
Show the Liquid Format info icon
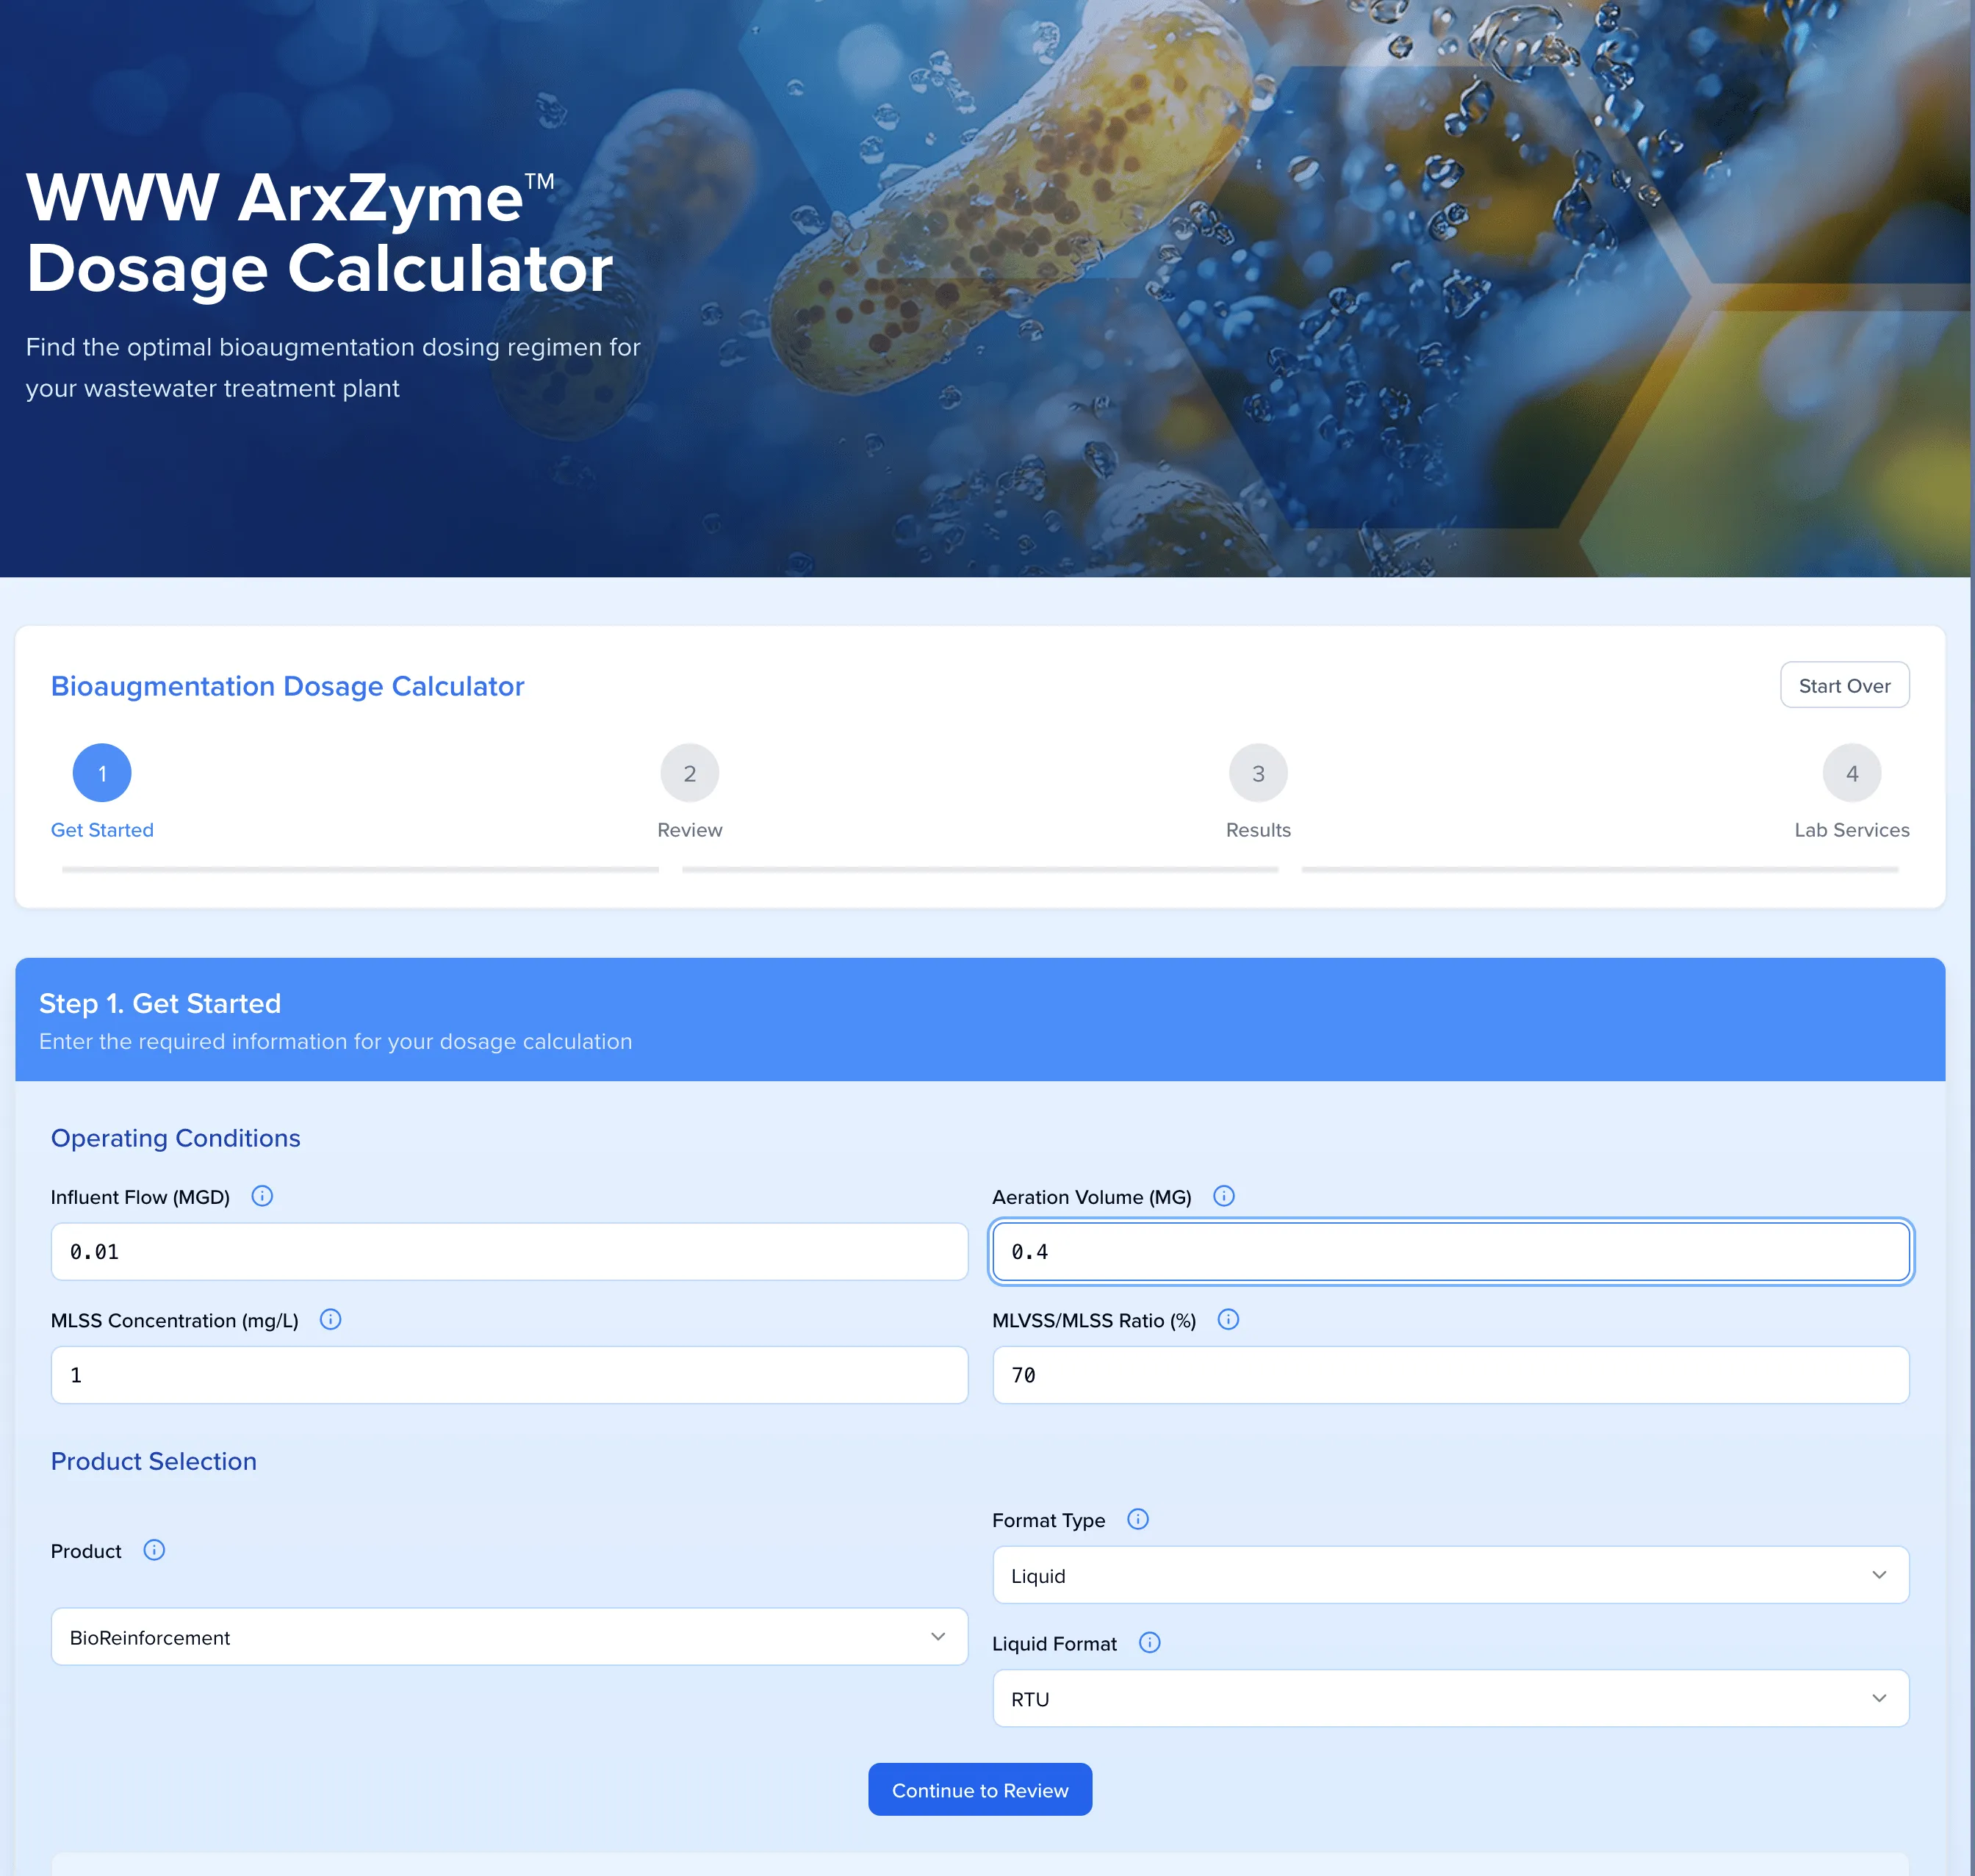(x=1150, y=1642)
